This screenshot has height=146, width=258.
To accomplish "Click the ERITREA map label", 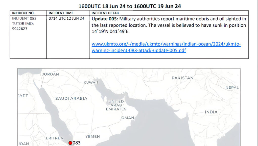I will 54,138.
